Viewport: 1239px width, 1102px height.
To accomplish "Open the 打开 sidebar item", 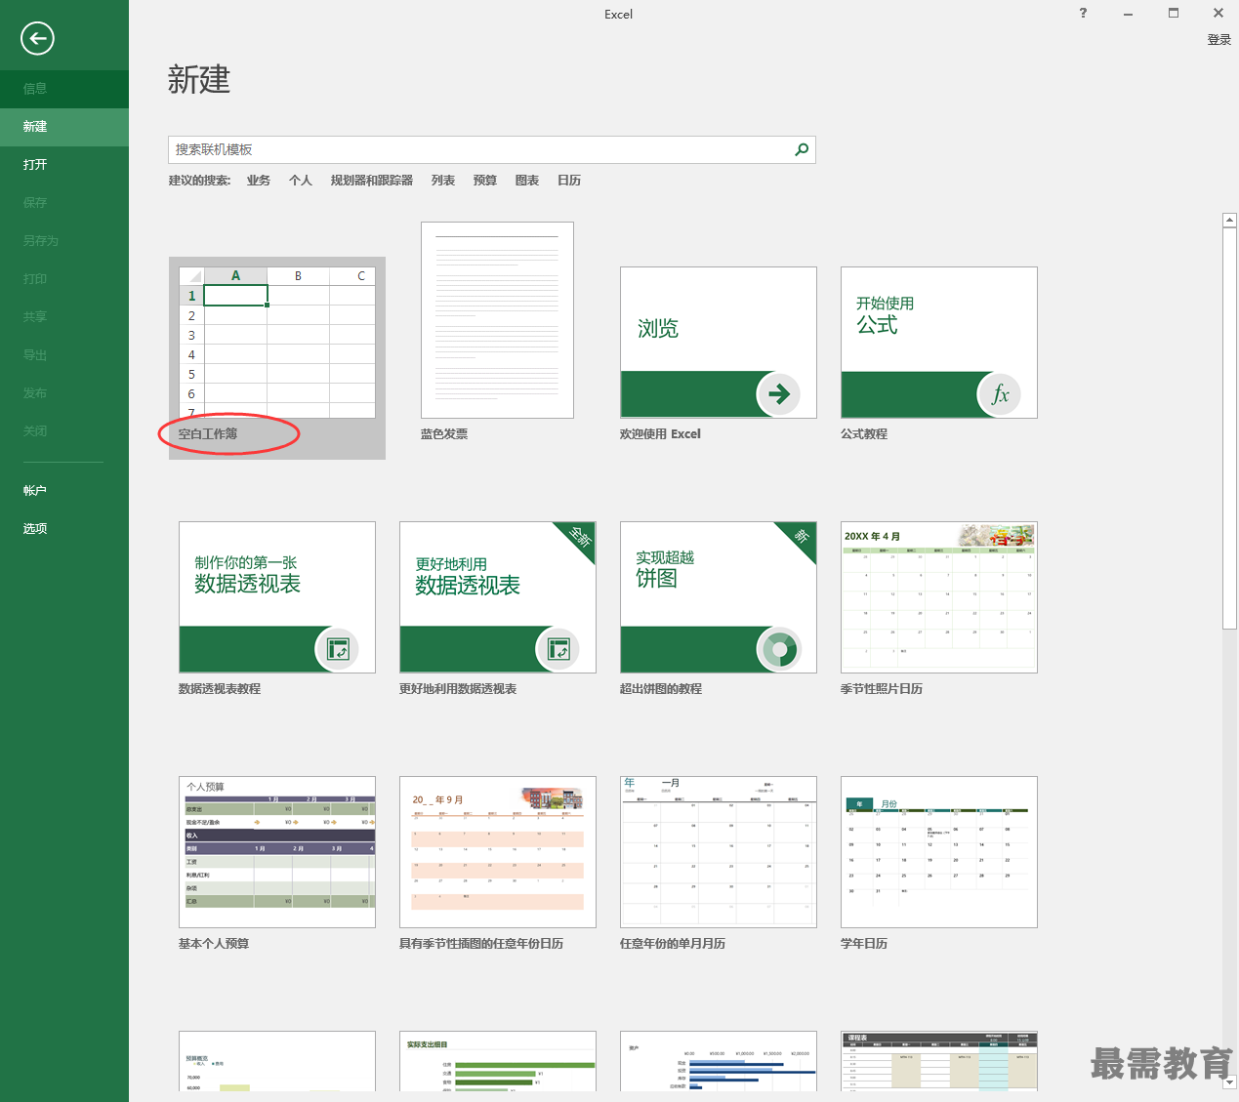I will 64,165.
